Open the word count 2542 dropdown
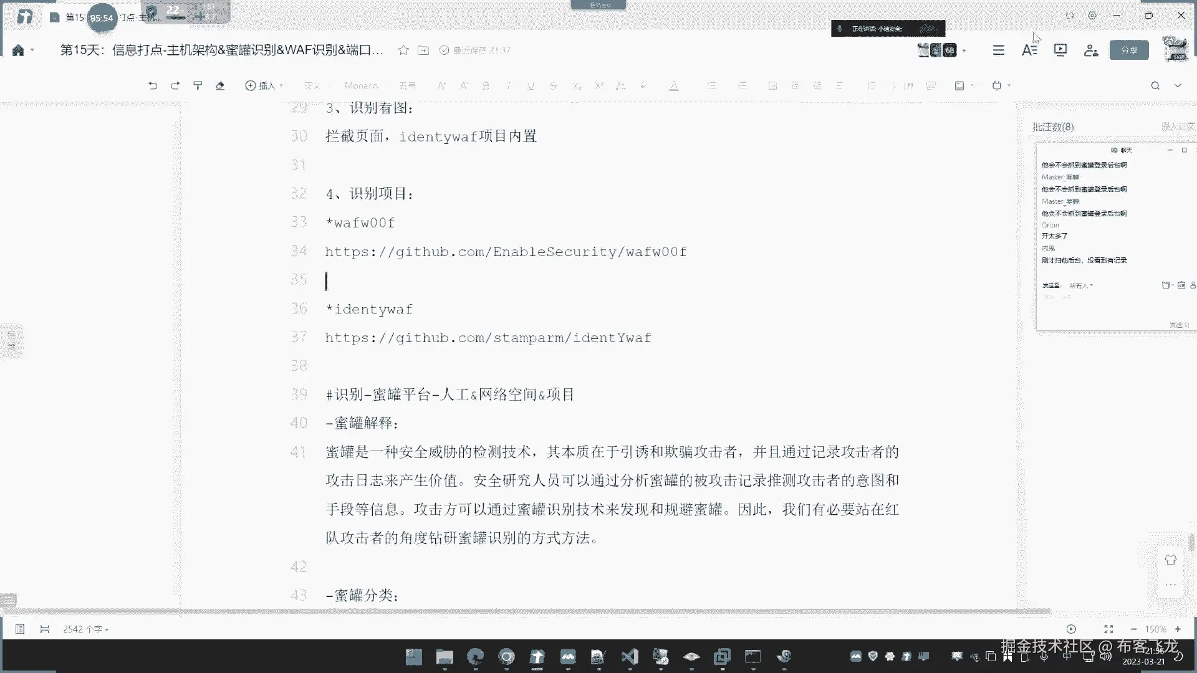Viewport: 1197px width, 673px height. pyautogui.click(x=85, y=629)
